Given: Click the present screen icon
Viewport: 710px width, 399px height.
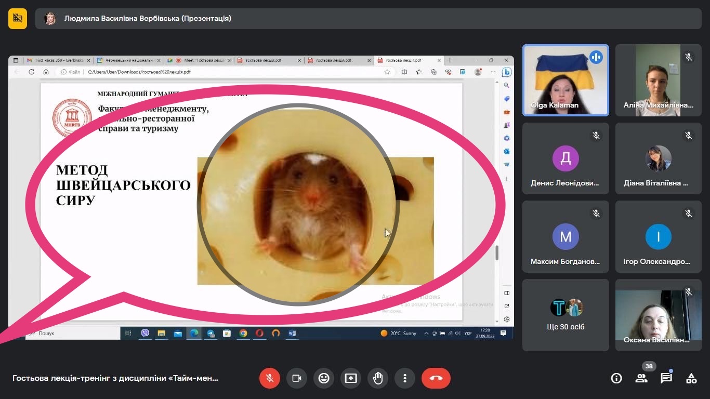Looking at the screenshot, I should point(351,378).
